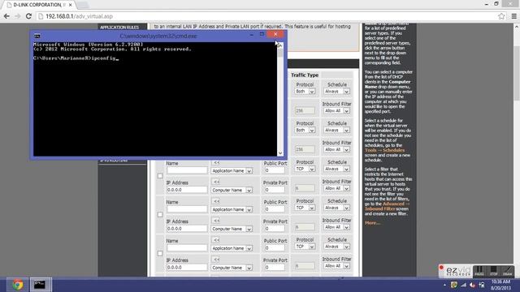Click the browser page scroll-up arrow
The height and width of the screenshot is (292, 520).
click(x=517, y=27)
